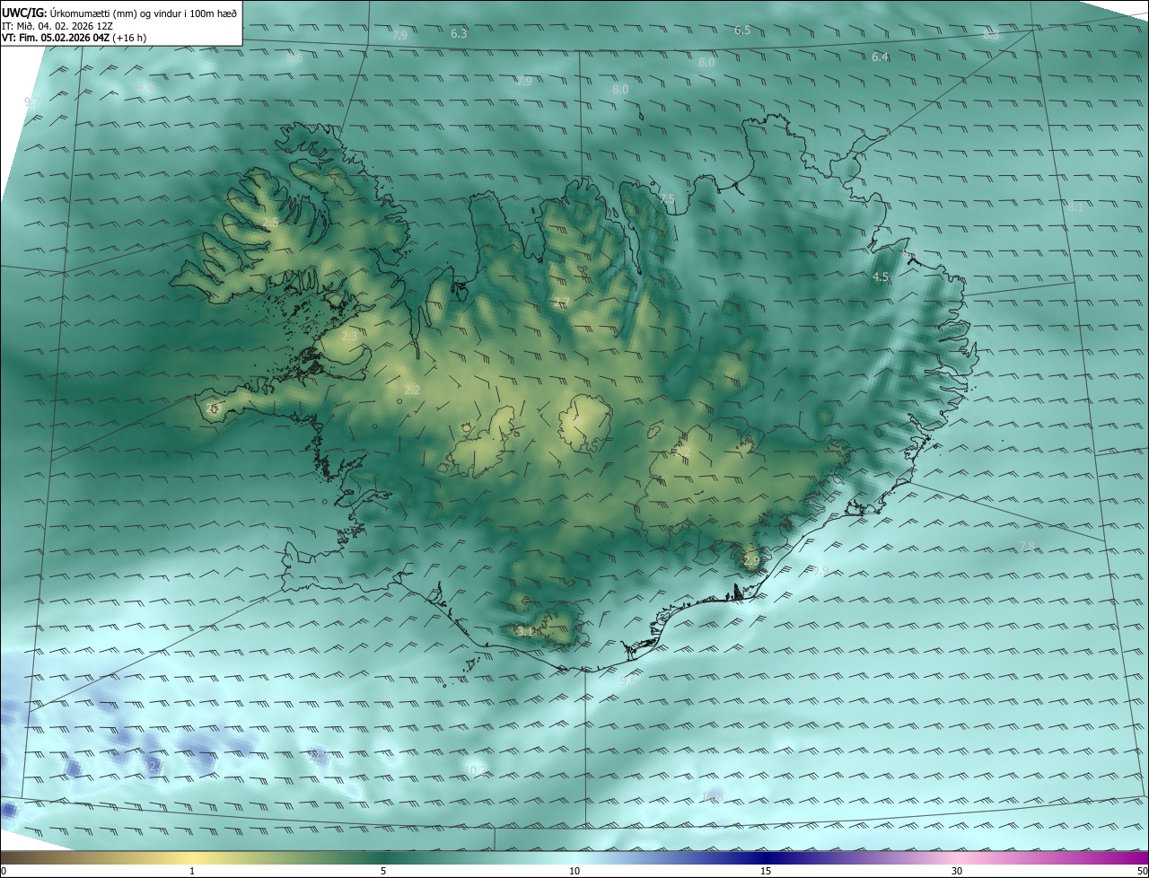
Task: Click the '6.3' value label on the map
Action: click(x=459, y=34)
